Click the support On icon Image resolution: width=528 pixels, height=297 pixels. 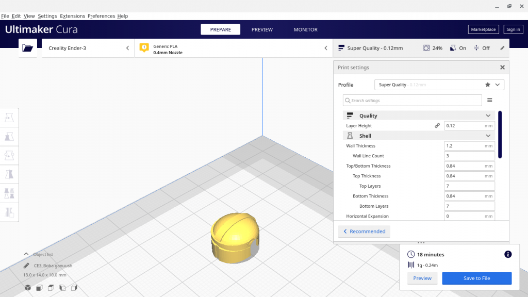pyautogui.click(x=453, y=48)
